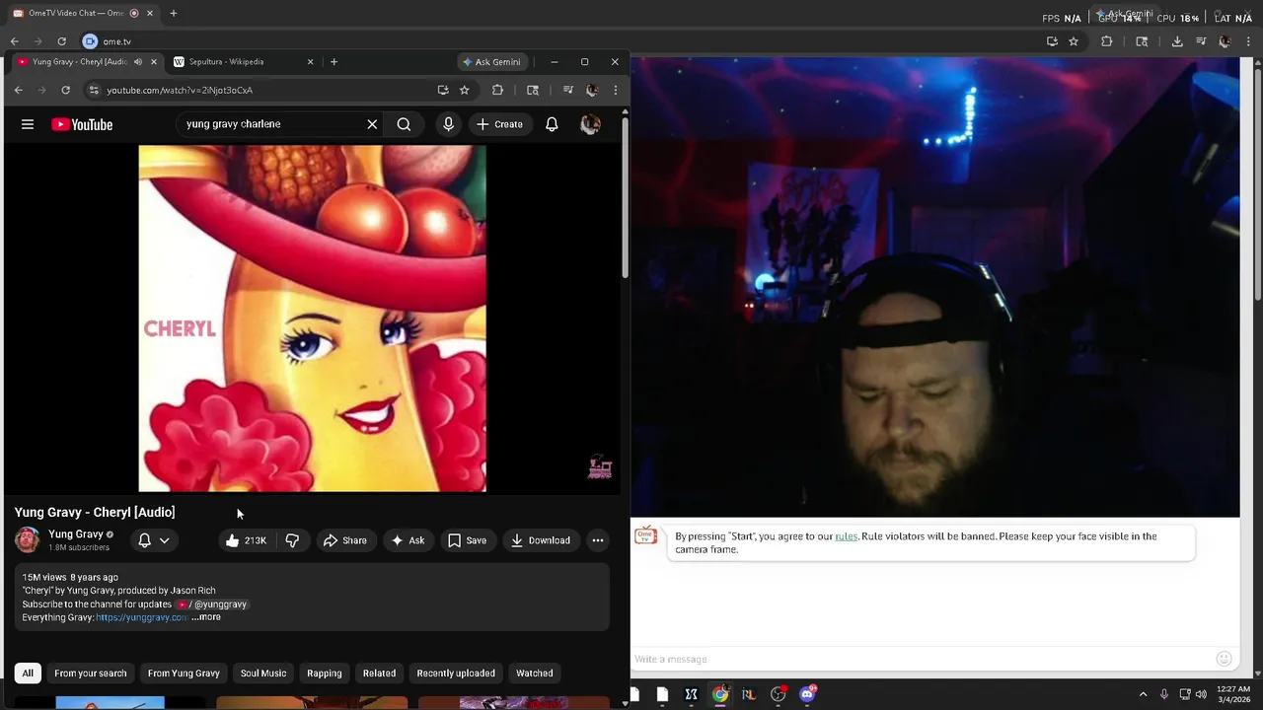Filter by Rapping chip

[325, 674]
